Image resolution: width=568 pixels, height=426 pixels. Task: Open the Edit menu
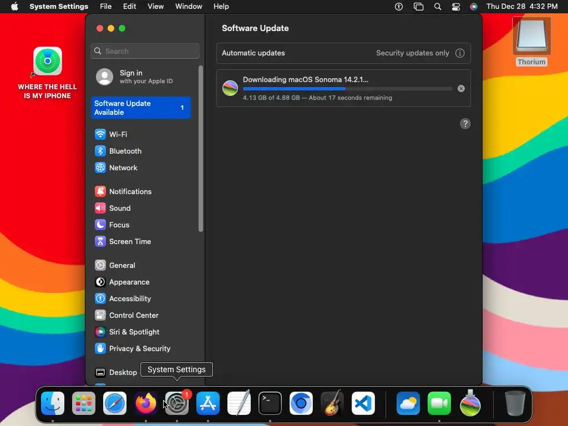[x=129, y=7]
